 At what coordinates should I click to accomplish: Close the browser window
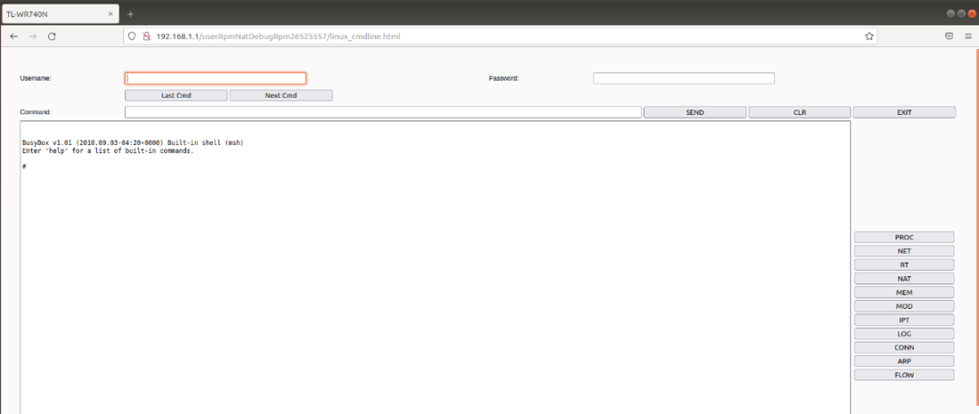coord(972,14)
